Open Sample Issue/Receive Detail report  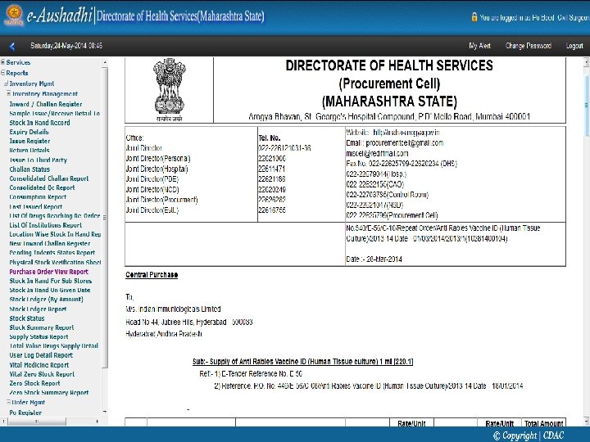point(55,113)
